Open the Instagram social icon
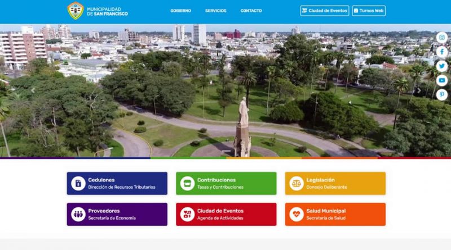 coord(442,38)
